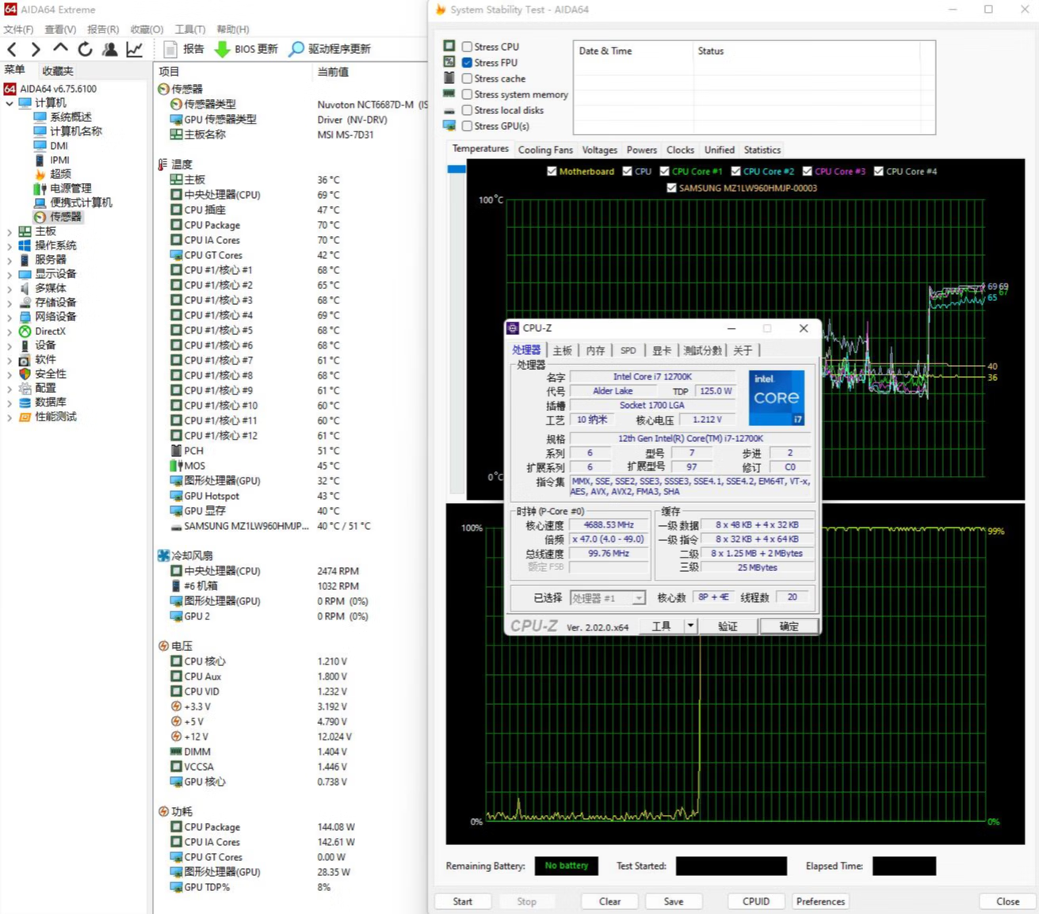Expand the 操作系统 tree node

pos(10,246)
